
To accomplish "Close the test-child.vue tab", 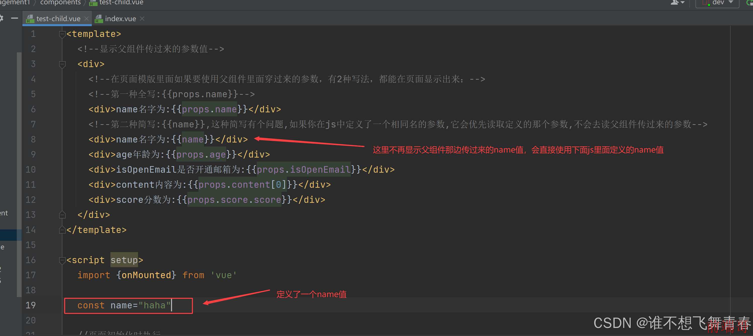I will point(86,18).
